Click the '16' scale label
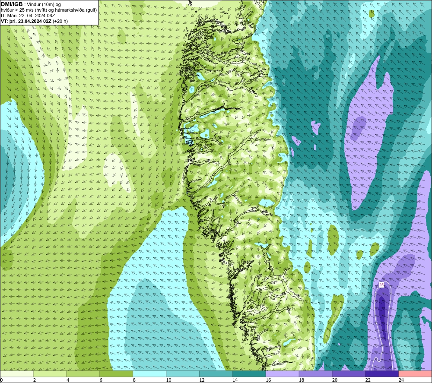The height and width of the screenshot is (383, 432). point(268,380)
